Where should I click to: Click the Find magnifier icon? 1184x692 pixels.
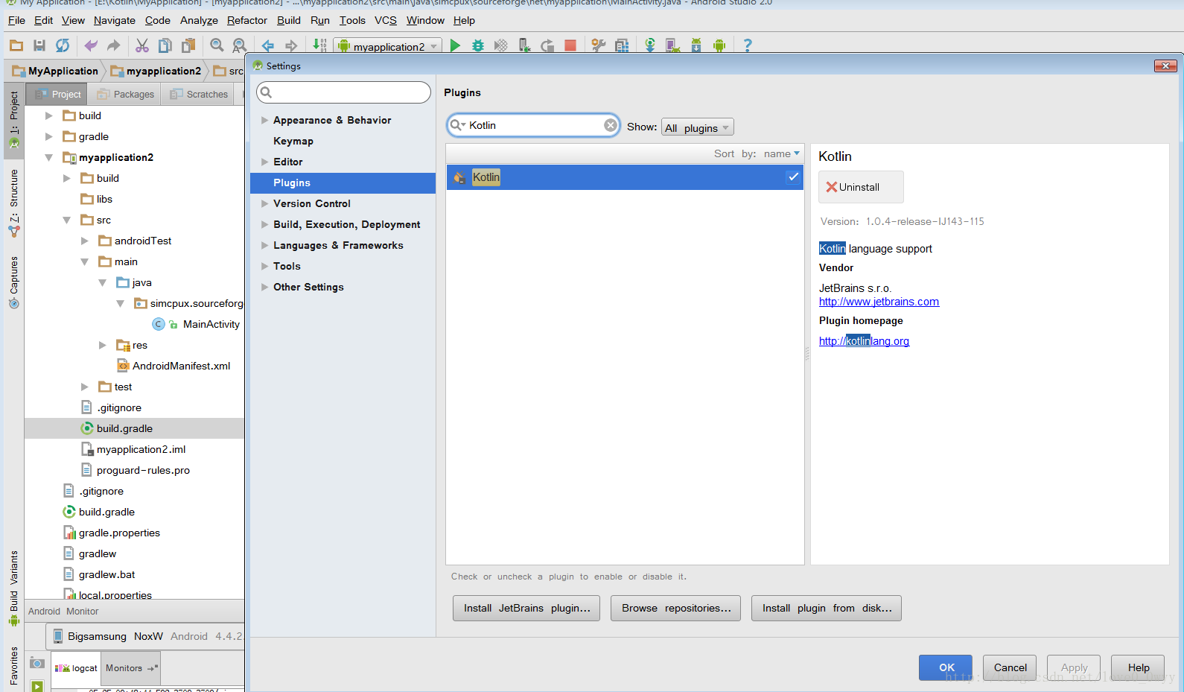(217, 46)
